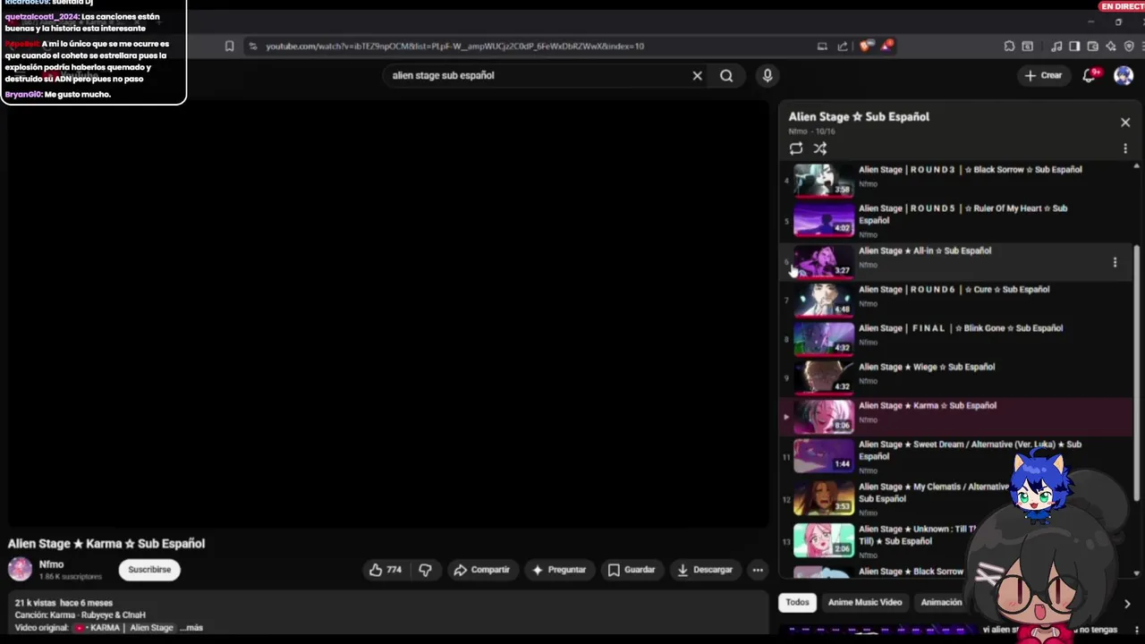Open the Nfmo channel name link
Viewport: 1145px width, 644px height.
(x=51, y=564)
